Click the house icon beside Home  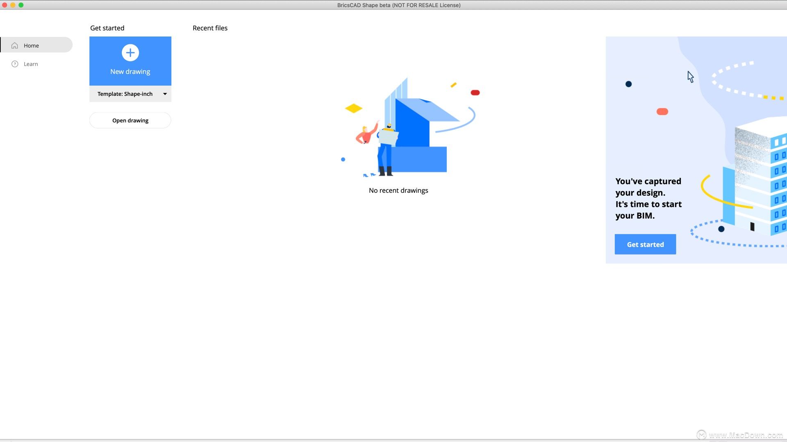click(15, 45)
